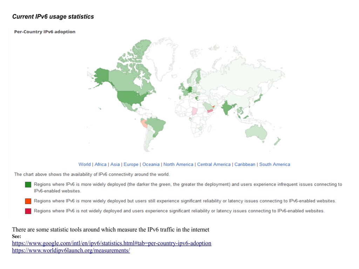Screen dimensions: 359x269
Task: Switch map to Asia
Action: point(115,164)
